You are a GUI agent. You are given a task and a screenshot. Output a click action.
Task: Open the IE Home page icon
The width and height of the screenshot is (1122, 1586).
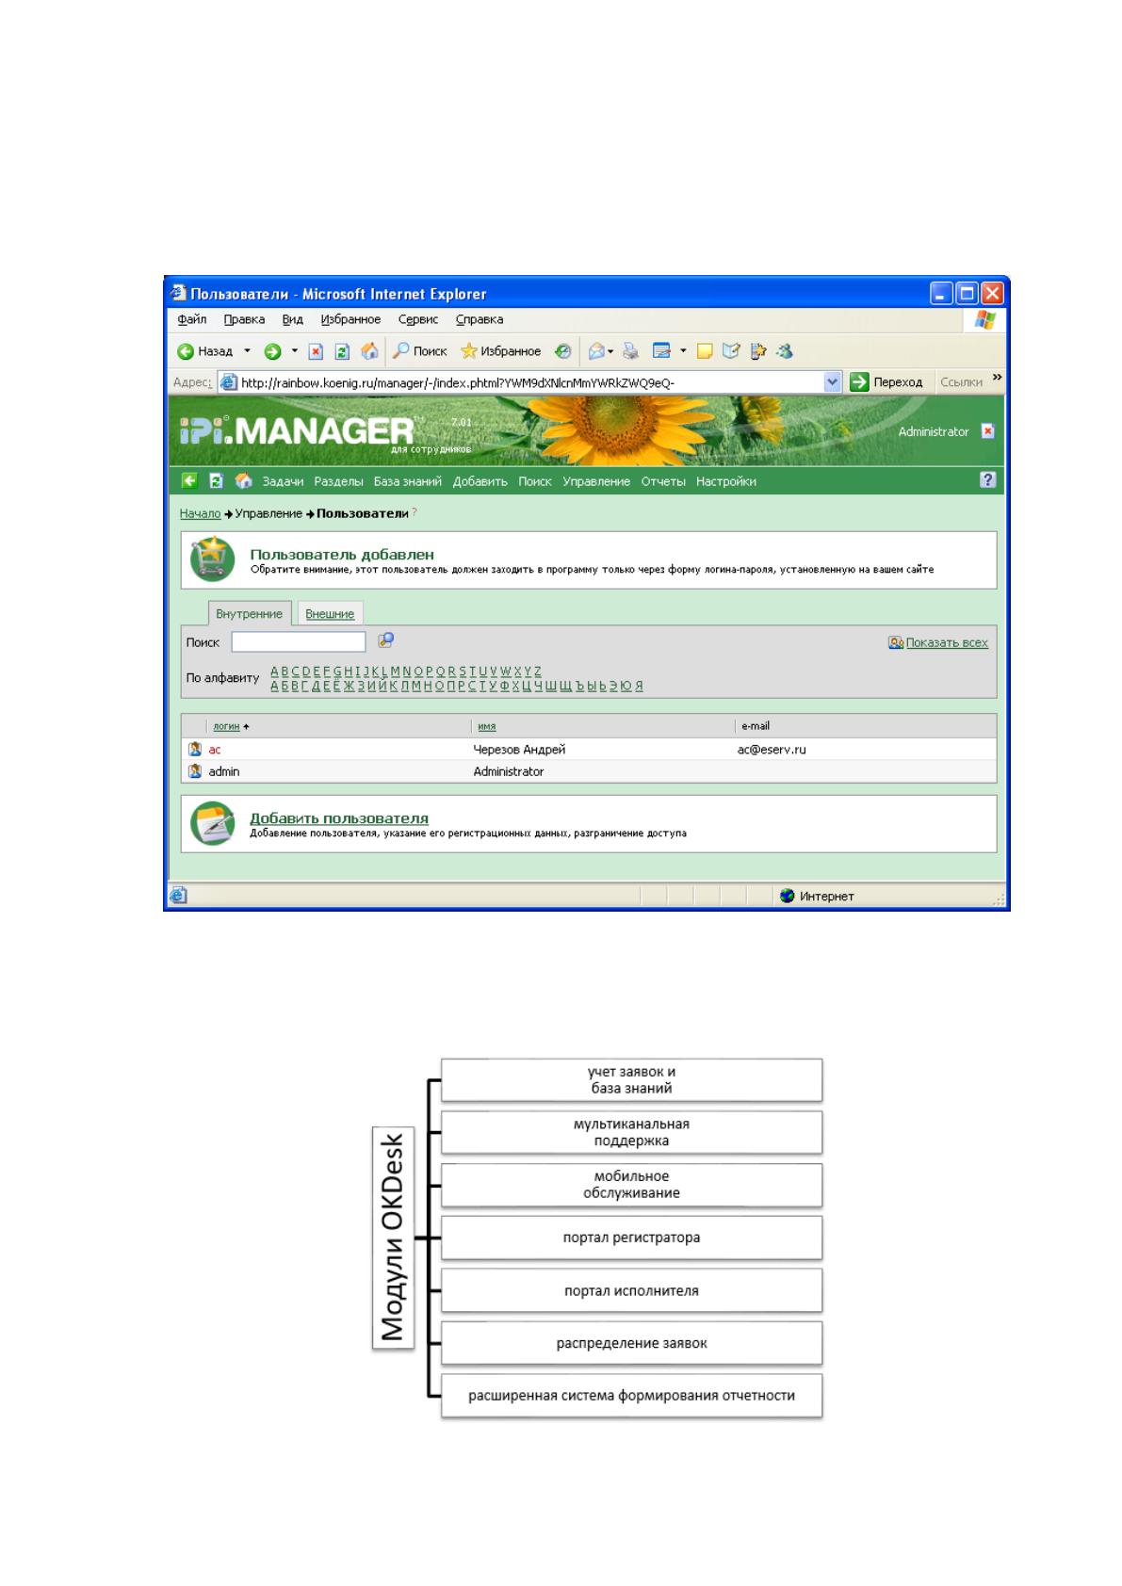[x=370, y=351]
